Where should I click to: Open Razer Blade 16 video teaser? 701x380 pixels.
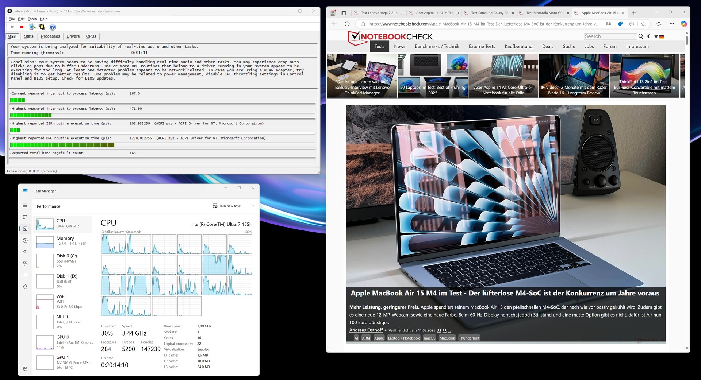(x=574, y=76)
